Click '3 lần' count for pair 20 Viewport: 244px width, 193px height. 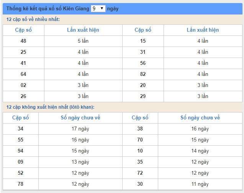203,85
